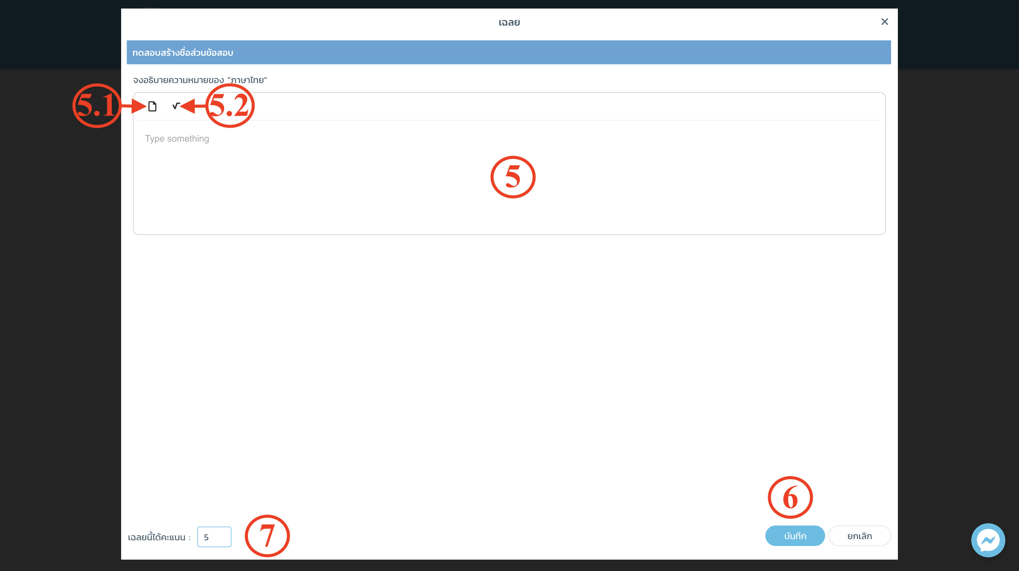
Task: Click the red circled number 6 marker
Action: 790,497
